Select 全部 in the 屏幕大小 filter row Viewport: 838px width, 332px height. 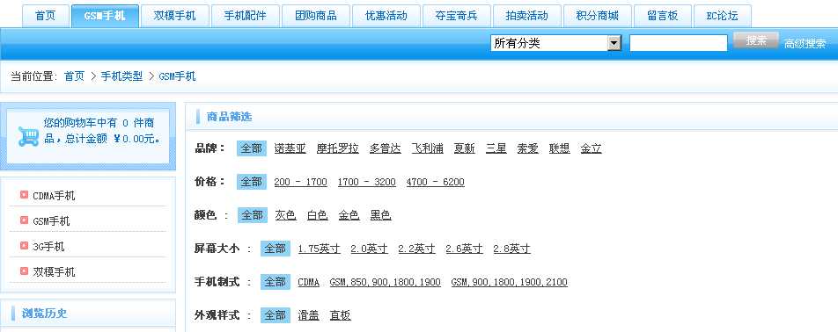[276, 249]
